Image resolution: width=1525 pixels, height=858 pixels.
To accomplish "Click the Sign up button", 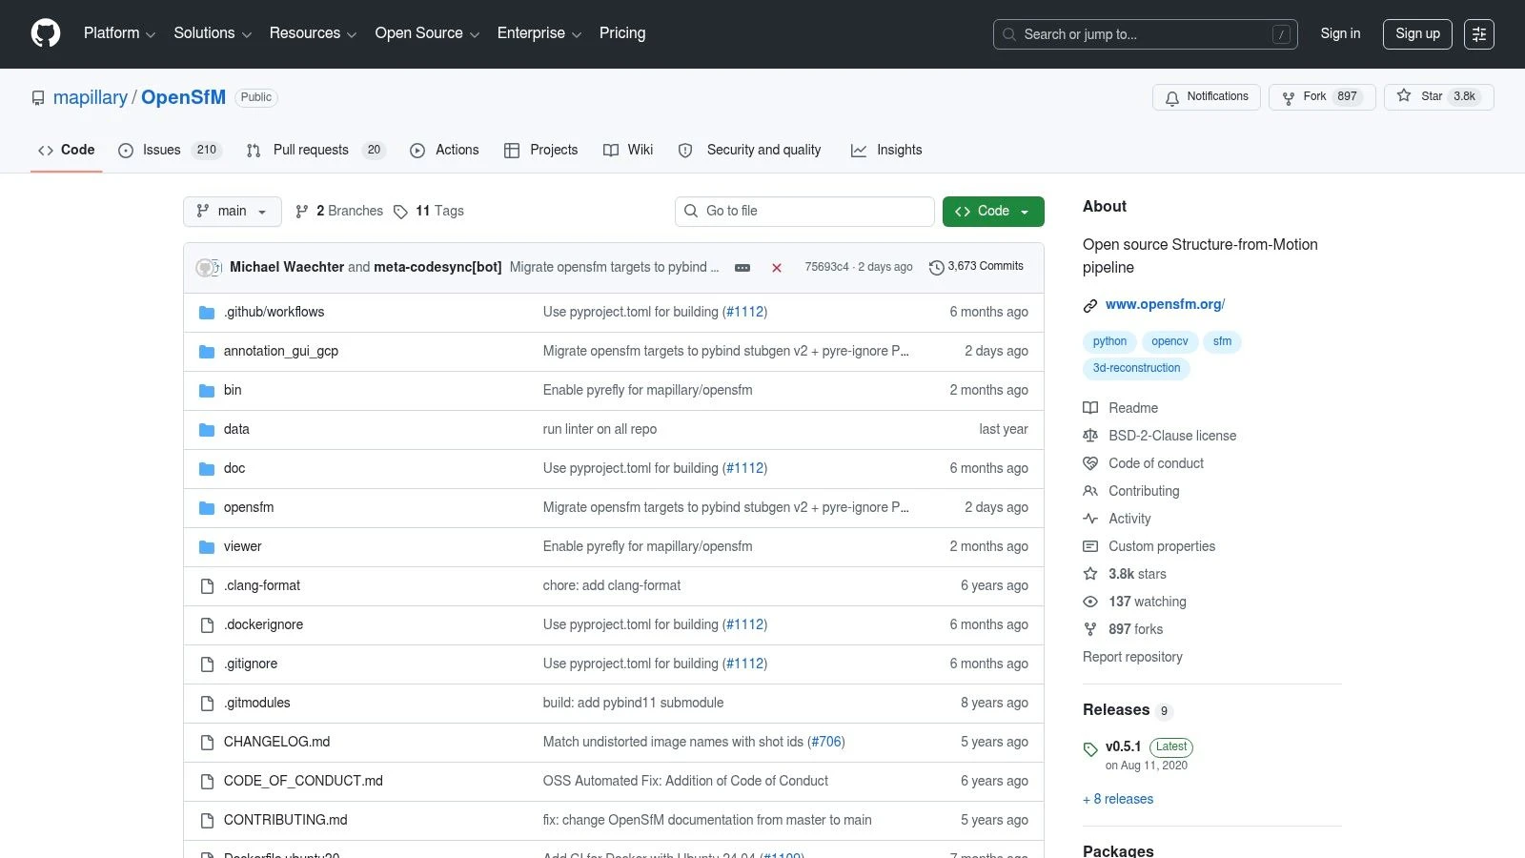I will [1417, 33].
